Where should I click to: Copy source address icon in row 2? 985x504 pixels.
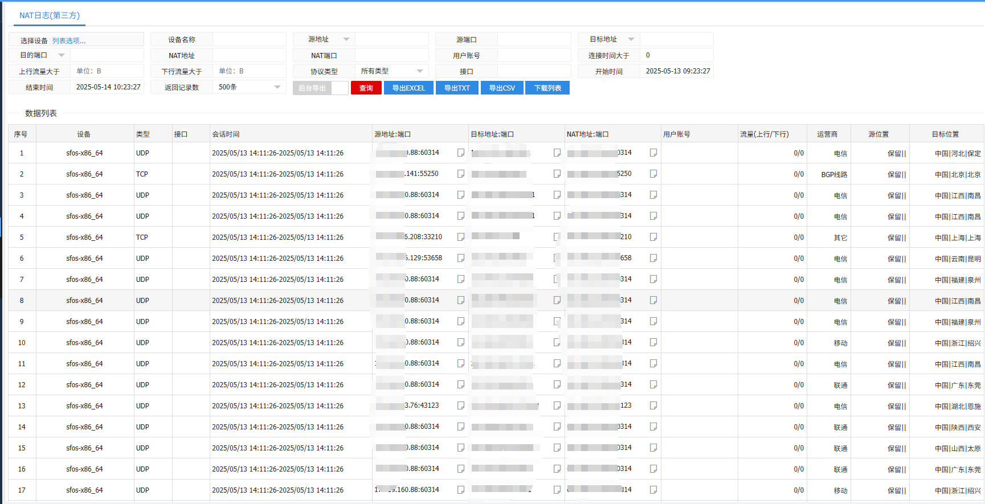coord(461,174)
